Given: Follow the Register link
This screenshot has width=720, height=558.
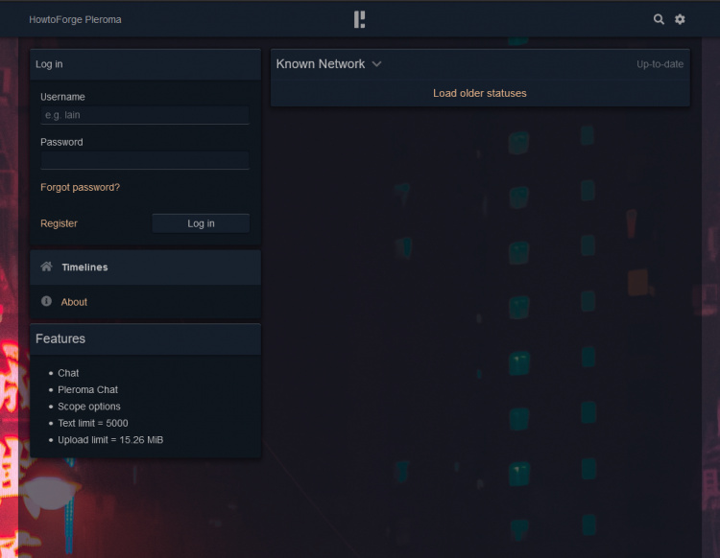Looking at the screenshot, I should [x=59, y=223].
